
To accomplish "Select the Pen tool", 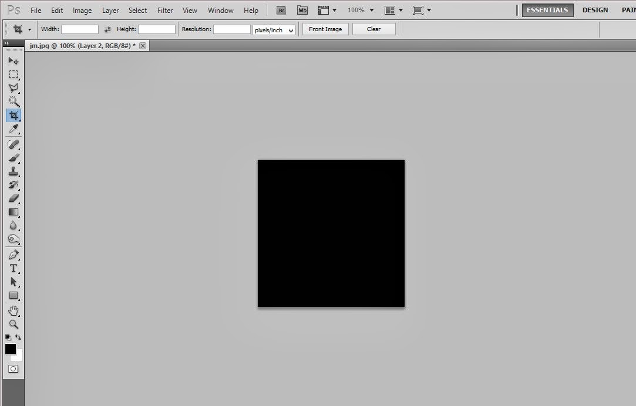I will [14, 255].
